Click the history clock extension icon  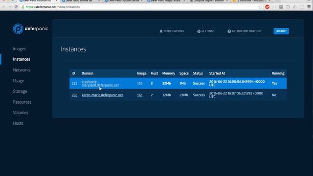click(288, 7)
